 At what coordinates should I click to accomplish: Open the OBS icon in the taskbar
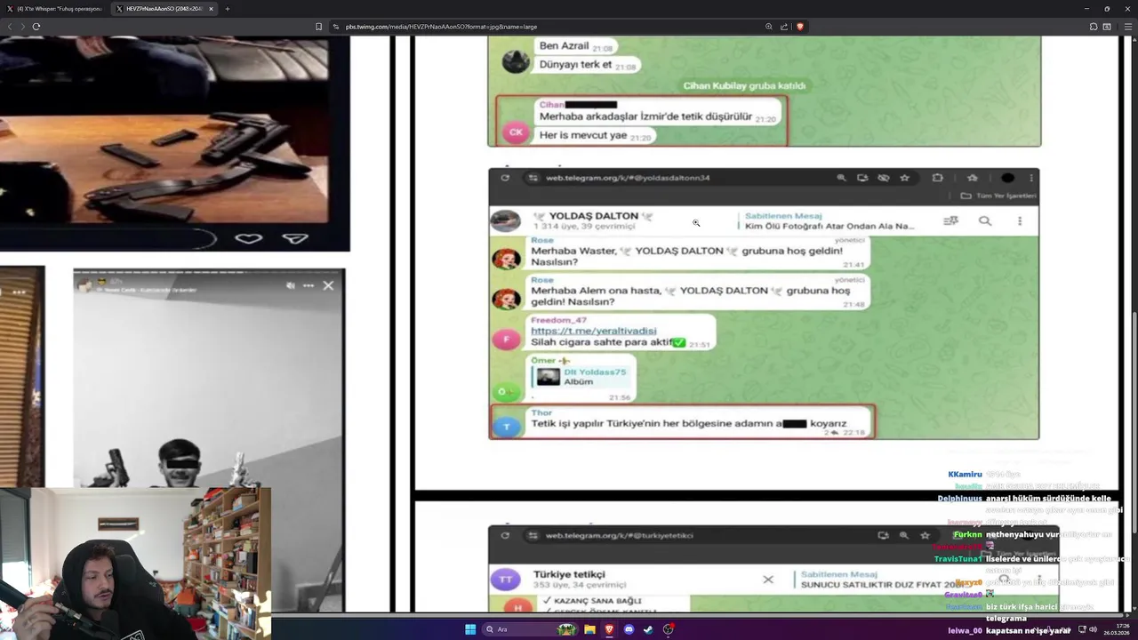click(x=669, y=629)
